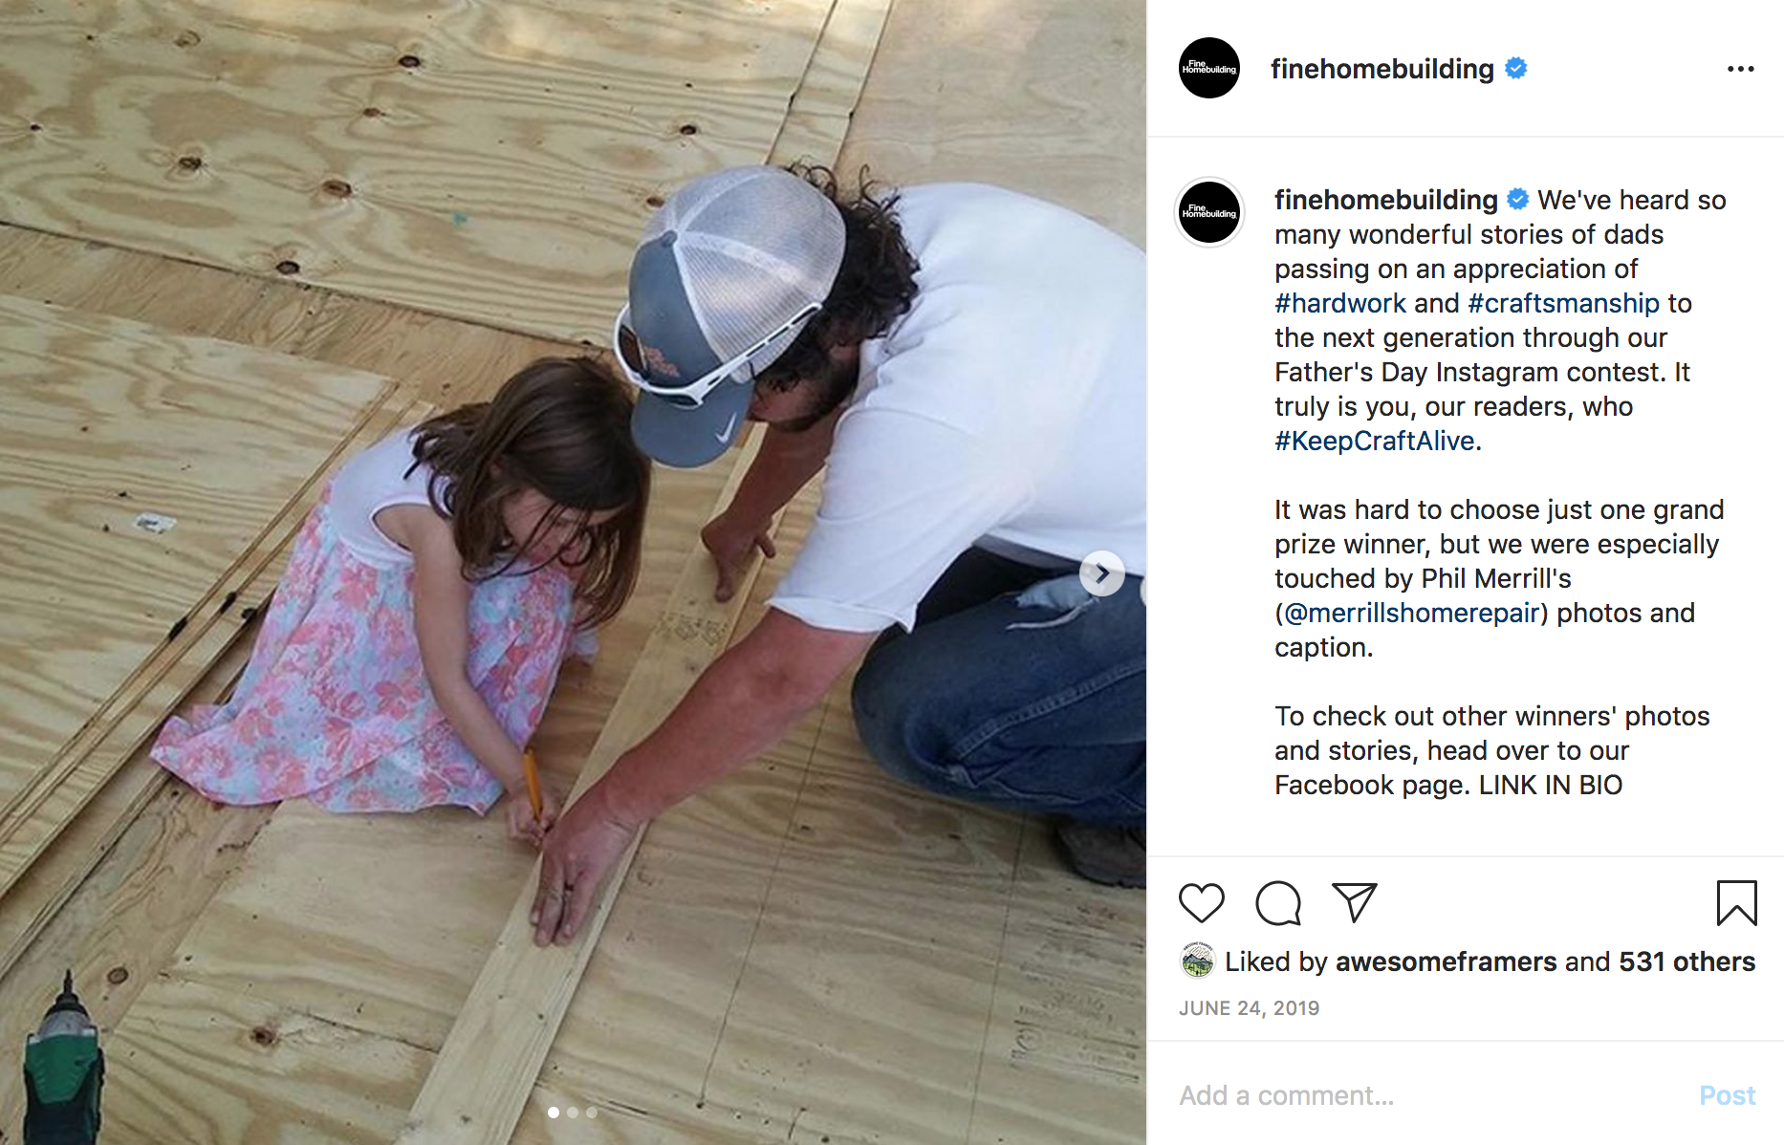
Task: Like the post with the heart icon
Action: point(1201,903)
